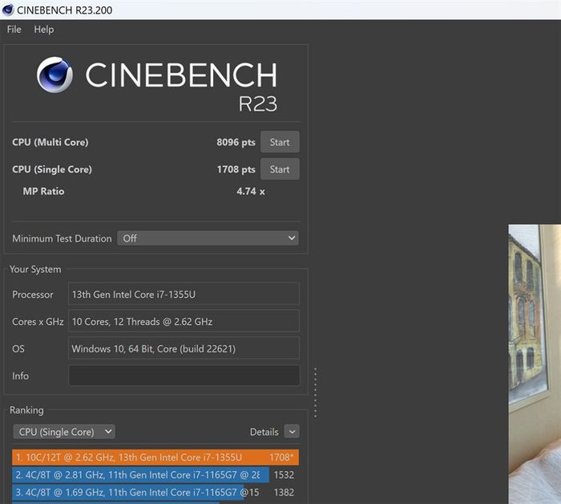
Task: Click the Cinebench app icon in title bar
Action: [x=8, y=10]
